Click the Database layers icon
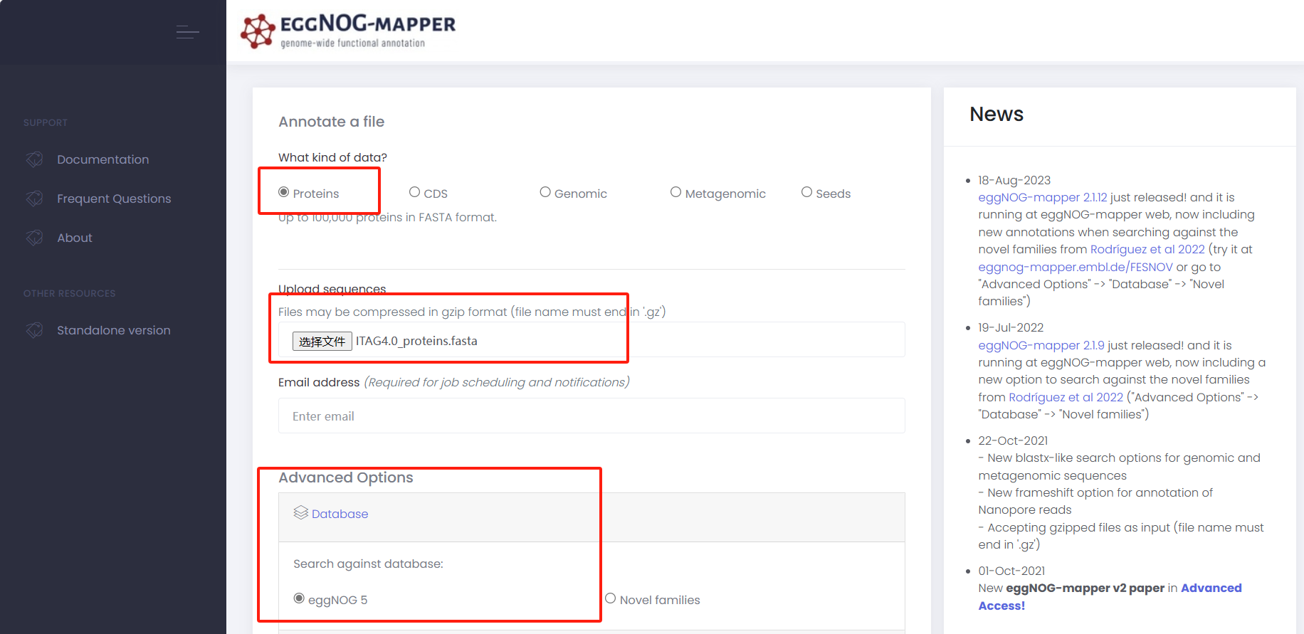The image size is (1304, 634). (301, 513)
